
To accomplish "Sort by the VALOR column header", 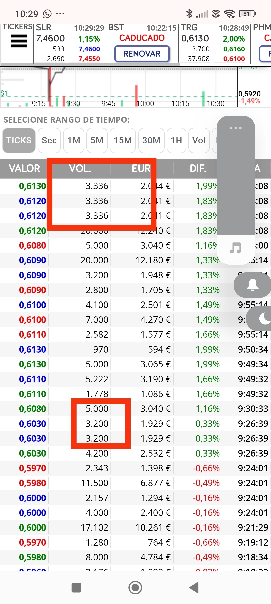I will click(x=24, y=168).
